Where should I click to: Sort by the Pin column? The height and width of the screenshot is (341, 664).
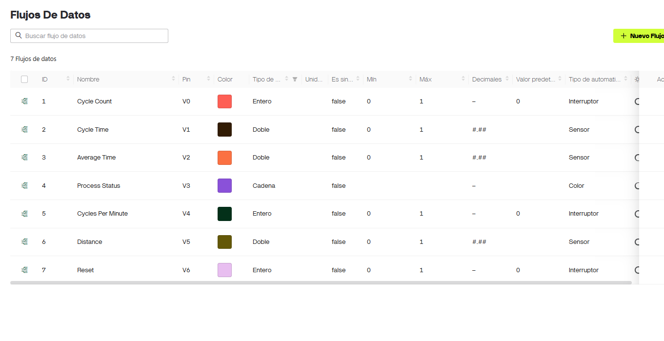pyautogui.click(x=208, y=79)
